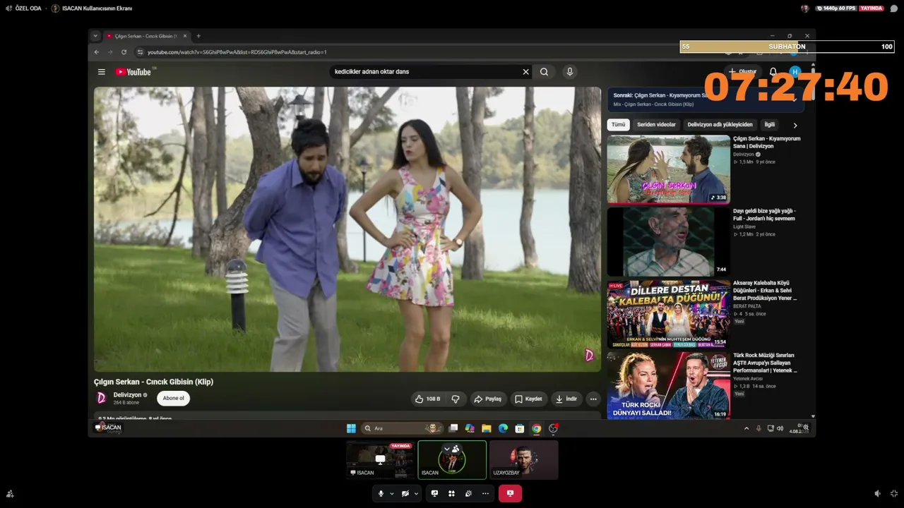
Task: Open a new browser tab
Action: tap(198, 36)
